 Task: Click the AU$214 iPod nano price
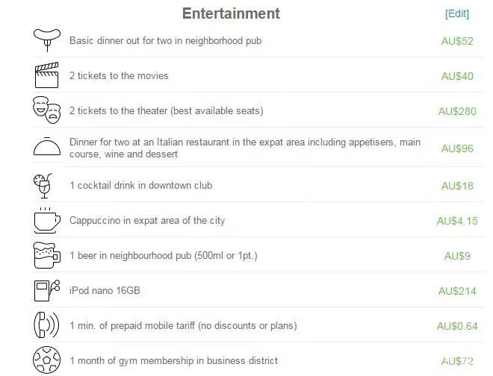pyautogui.click(x=457, y=291)
